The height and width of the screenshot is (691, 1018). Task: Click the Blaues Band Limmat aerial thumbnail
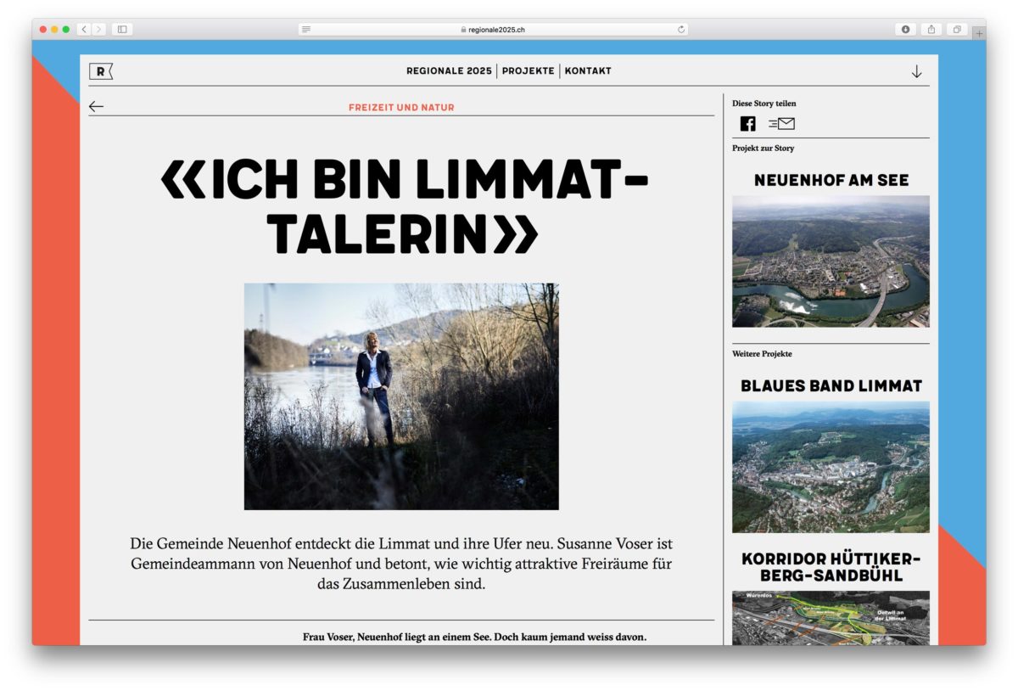tap(831, 467)
